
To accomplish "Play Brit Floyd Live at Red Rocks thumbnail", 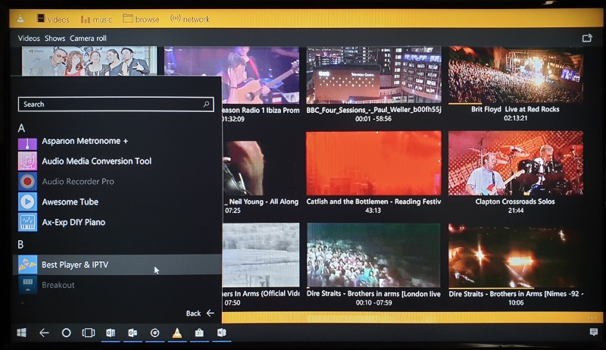I will (516, 75).
